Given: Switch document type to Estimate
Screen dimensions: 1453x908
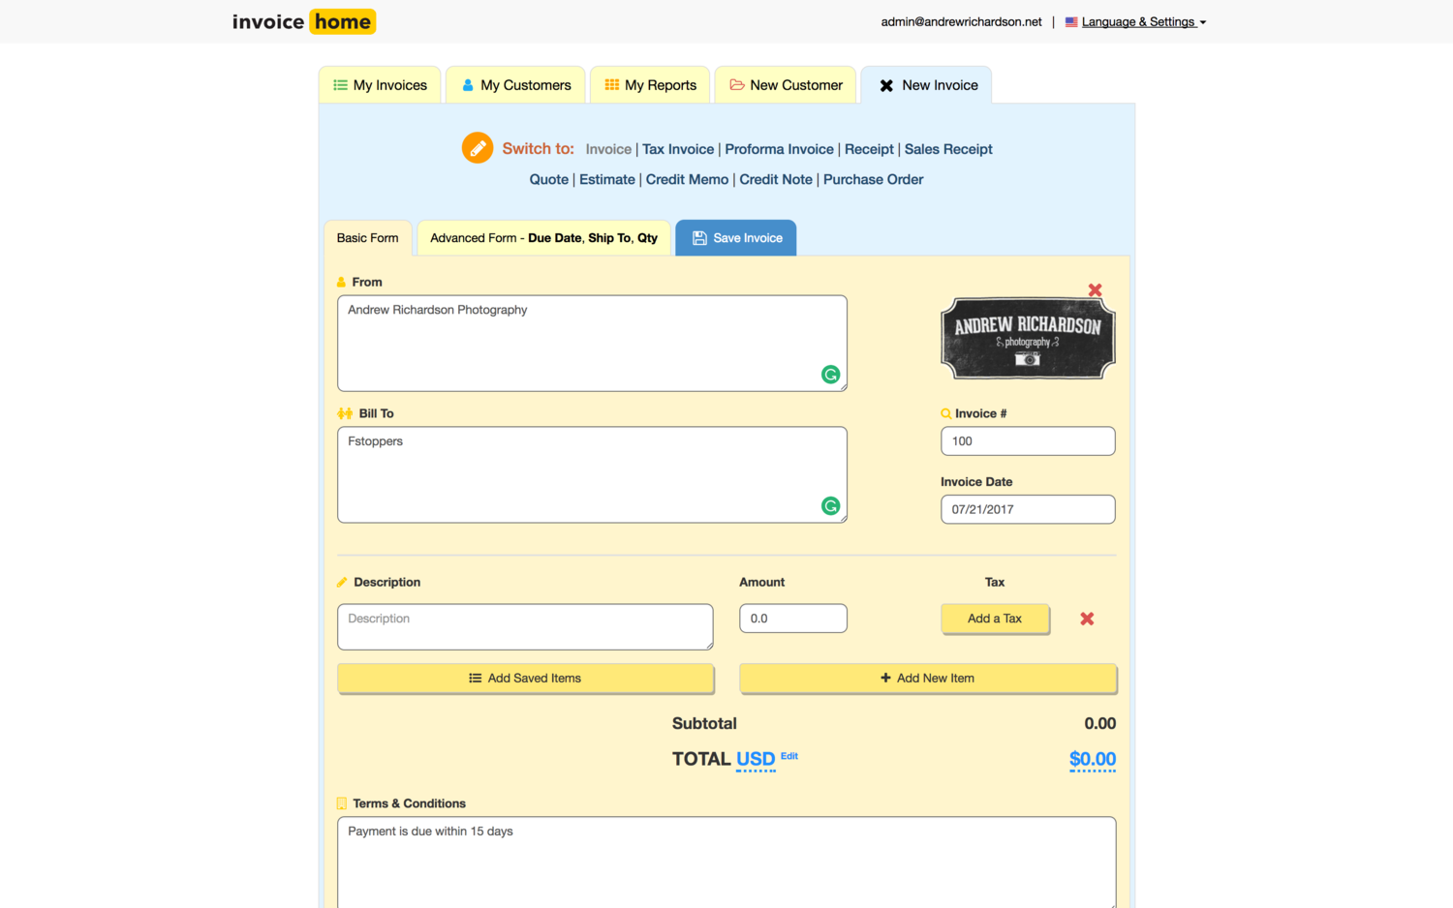Looking at the screenshot, I should (x=607, y=179).
